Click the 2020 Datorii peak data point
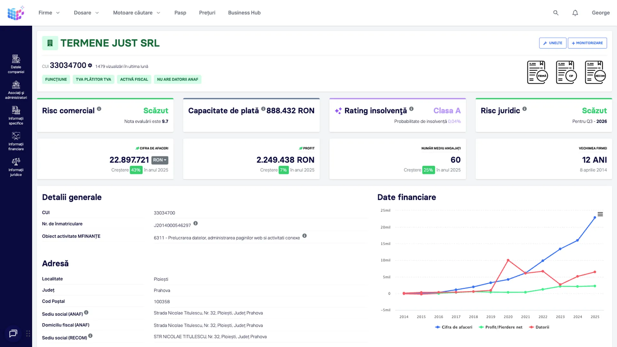This screenshot has width=617, height=347. (508, 260)
